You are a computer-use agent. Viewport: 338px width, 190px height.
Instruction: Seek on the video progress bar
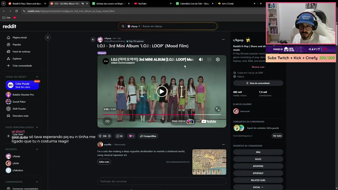(162, 115)
